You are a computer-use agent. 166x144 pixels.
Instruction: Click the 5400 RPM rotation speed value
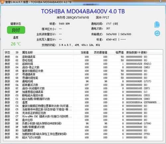coord(64,24)
